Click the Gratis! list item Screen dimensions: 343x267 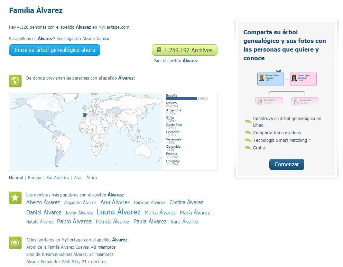point(259,148)
